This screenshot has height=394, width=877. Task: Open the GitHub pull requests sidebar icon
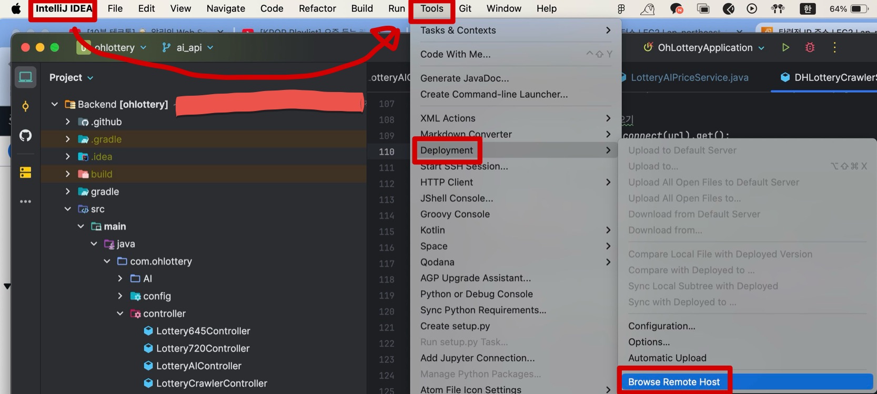pyautogui.click(x=25, y=136)
